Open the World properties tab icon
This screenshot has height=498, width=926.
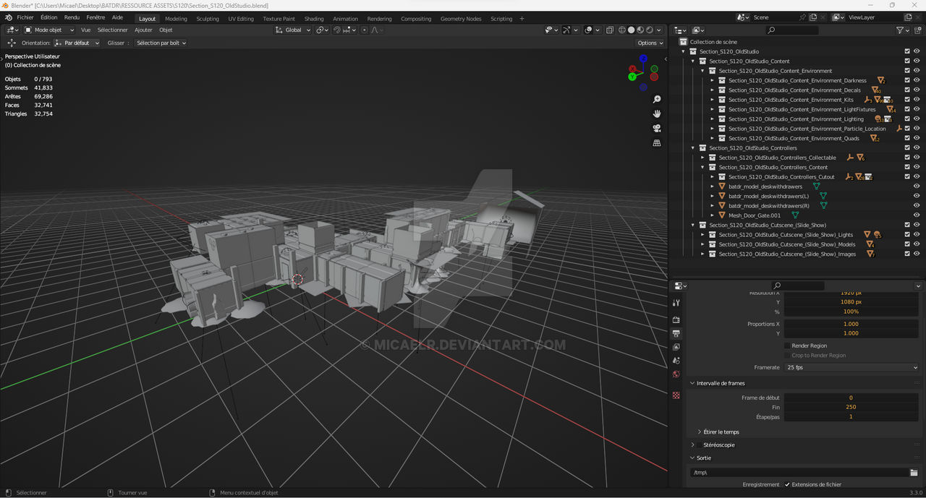coord(676,374)
